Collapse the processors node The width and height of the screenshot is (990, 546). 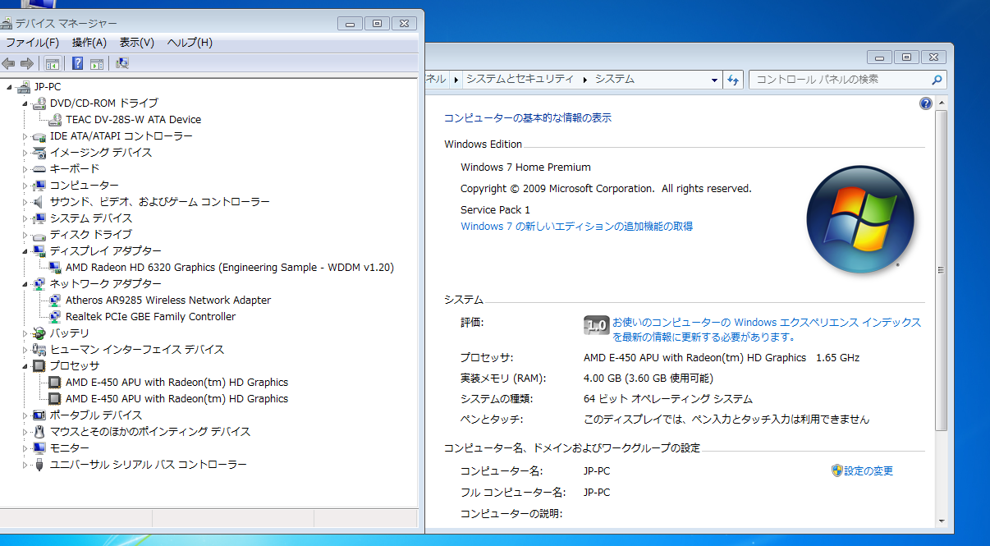coord(25,366)
